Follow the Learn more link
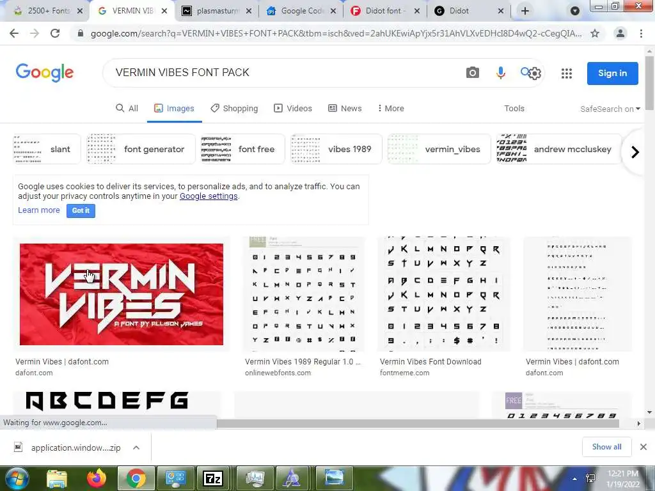The image size is (655, 491). 39,210
